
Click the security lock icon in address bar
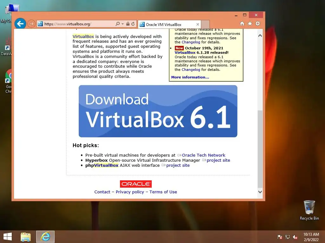(128, 24)
